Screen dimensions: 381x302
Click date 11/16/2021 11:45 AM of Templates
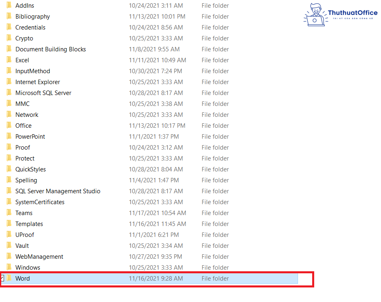tap(157, 224)
